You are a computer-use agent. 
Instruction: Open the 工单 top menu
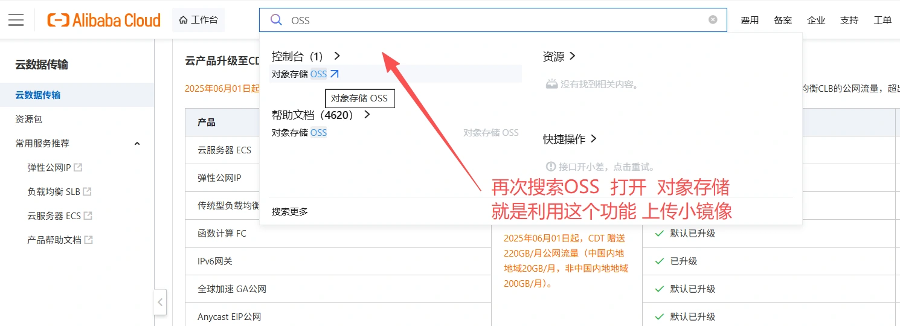coord(882,21)
